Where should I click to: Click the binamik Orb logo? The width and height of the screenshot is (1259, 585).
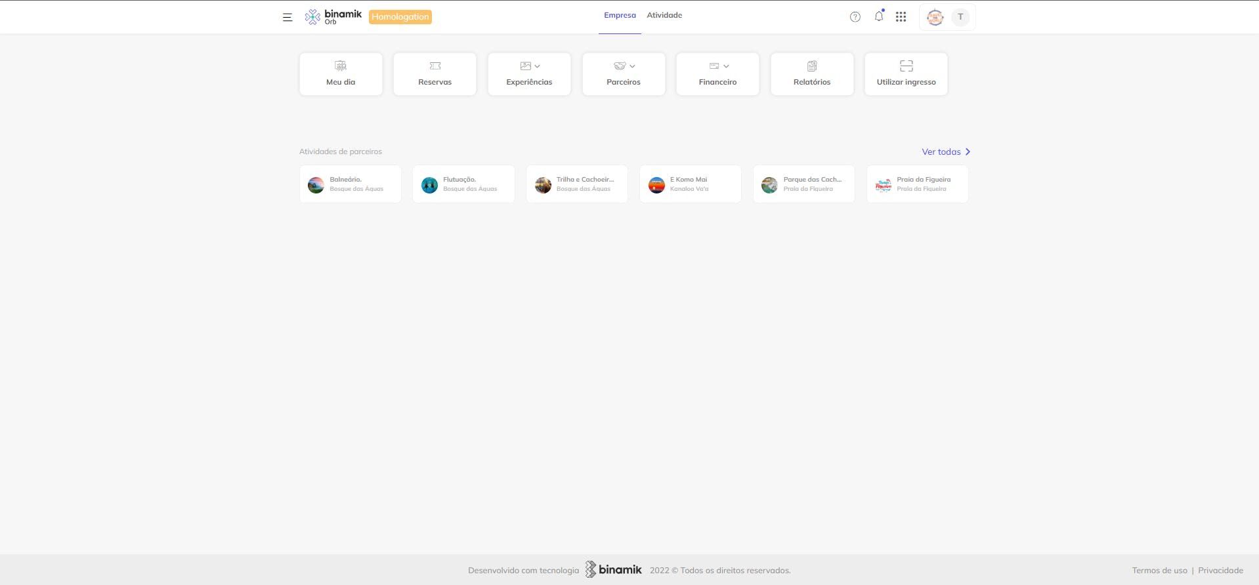click(x=333, y=17)
